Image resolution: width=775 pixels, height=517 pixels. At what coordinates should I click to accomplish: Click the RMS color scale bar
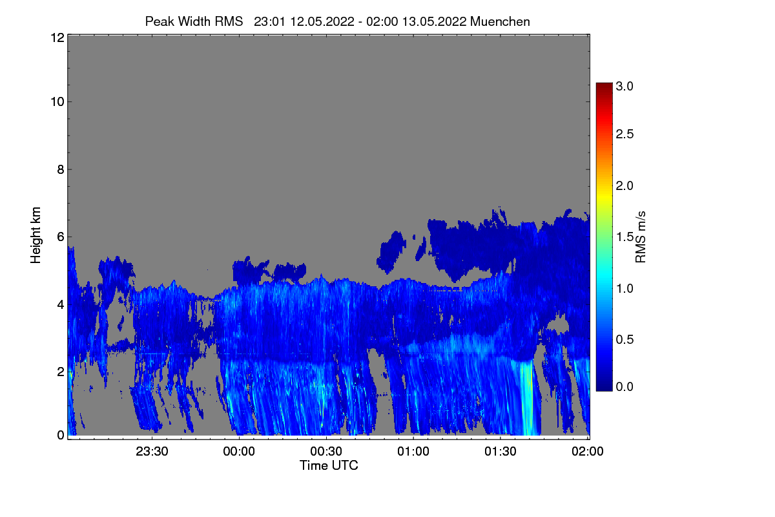[603, 237]
